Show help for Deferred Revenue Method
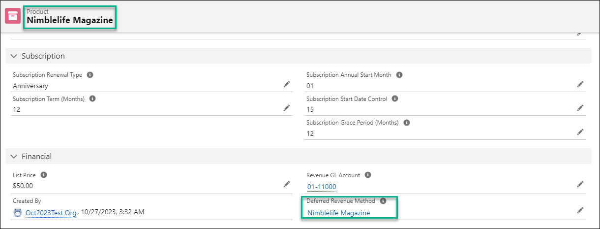600x229 pixels. click(383, 201)
